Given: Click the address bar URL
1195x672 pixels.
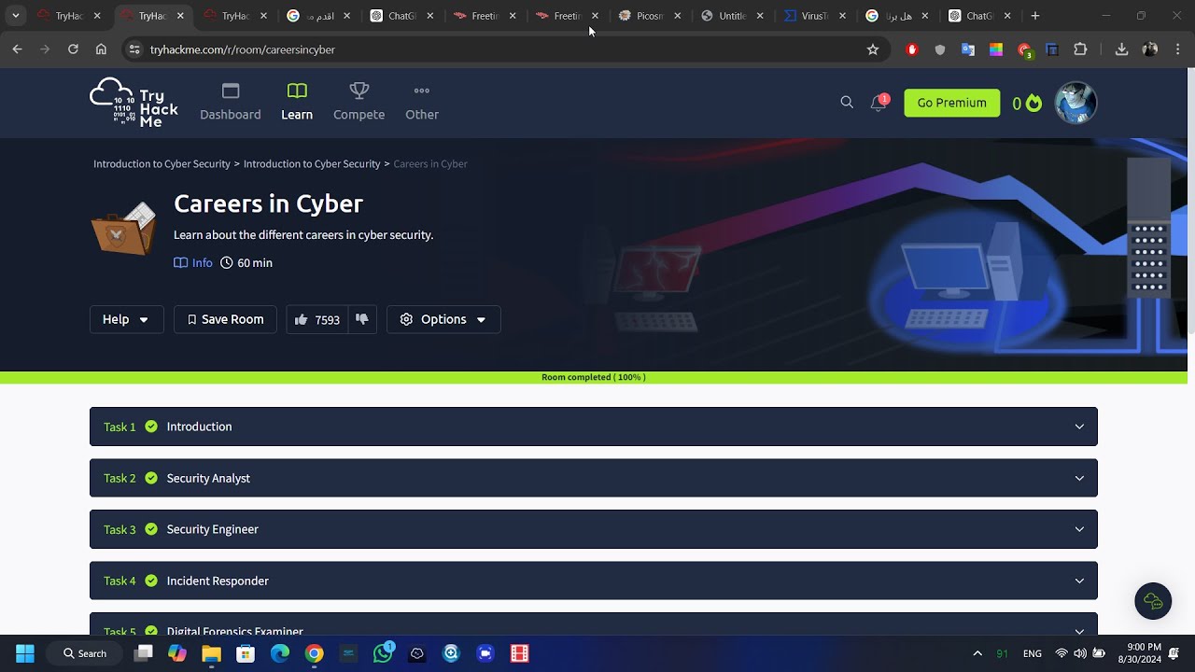Looking at the screenshot, I should click(x=242, y=49).
